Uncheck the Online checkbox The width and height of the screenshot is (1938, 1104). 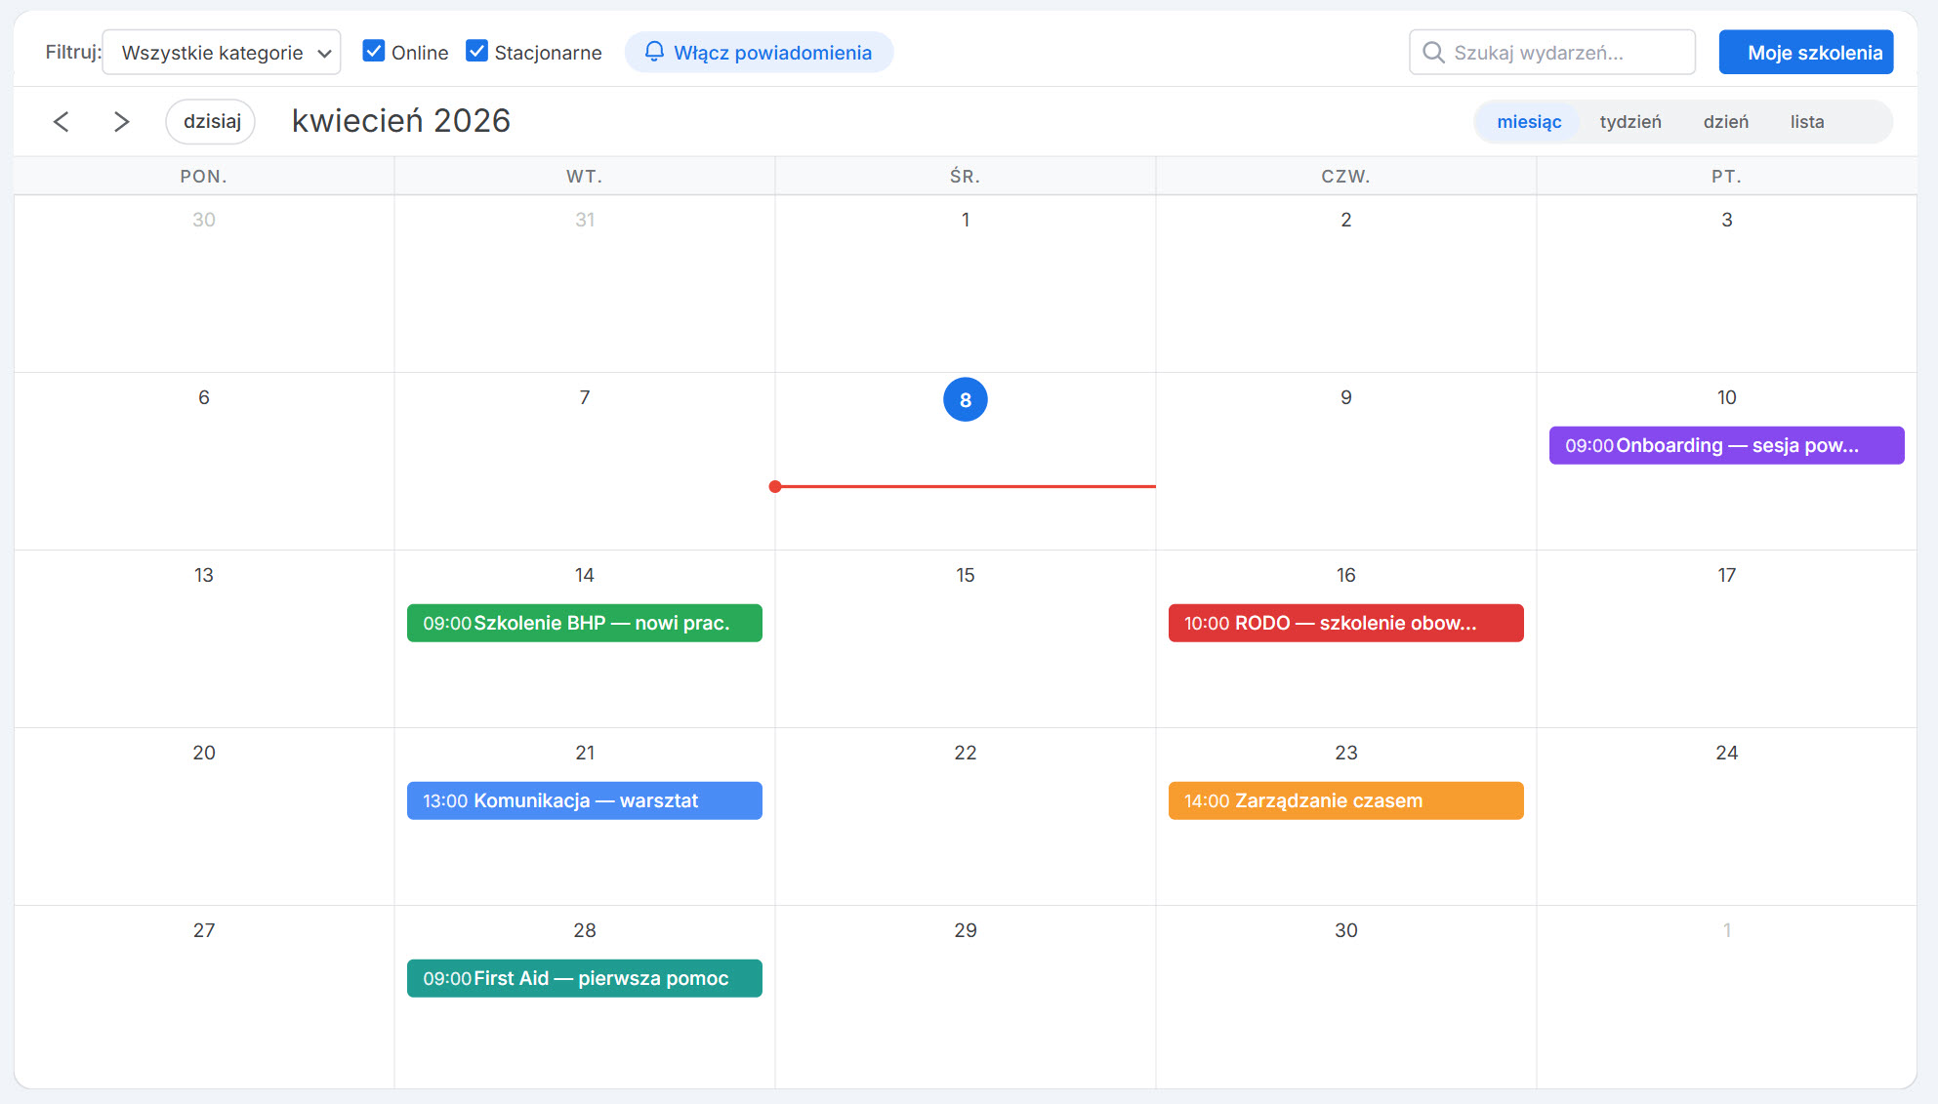click(x=373, y=51)
